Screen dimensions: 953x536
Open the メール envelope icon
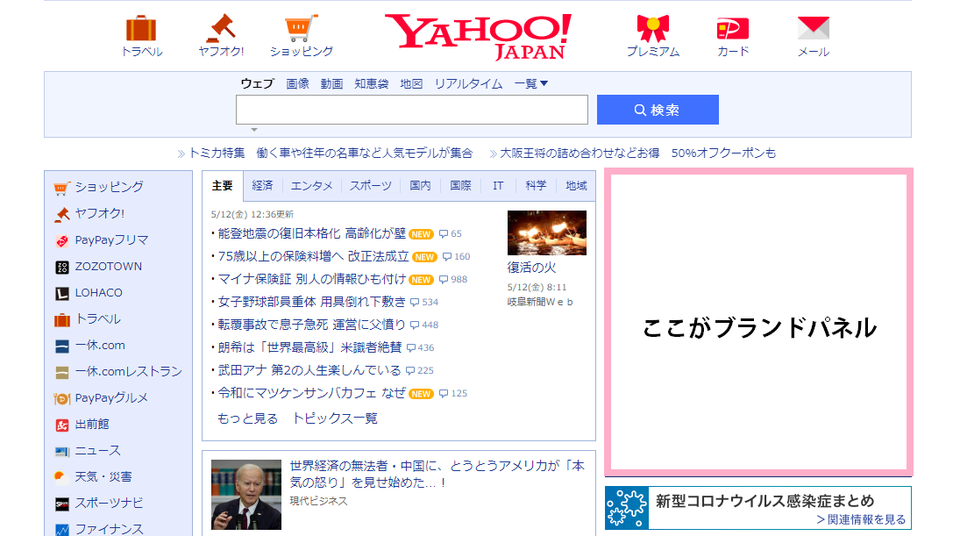point(814,29)
